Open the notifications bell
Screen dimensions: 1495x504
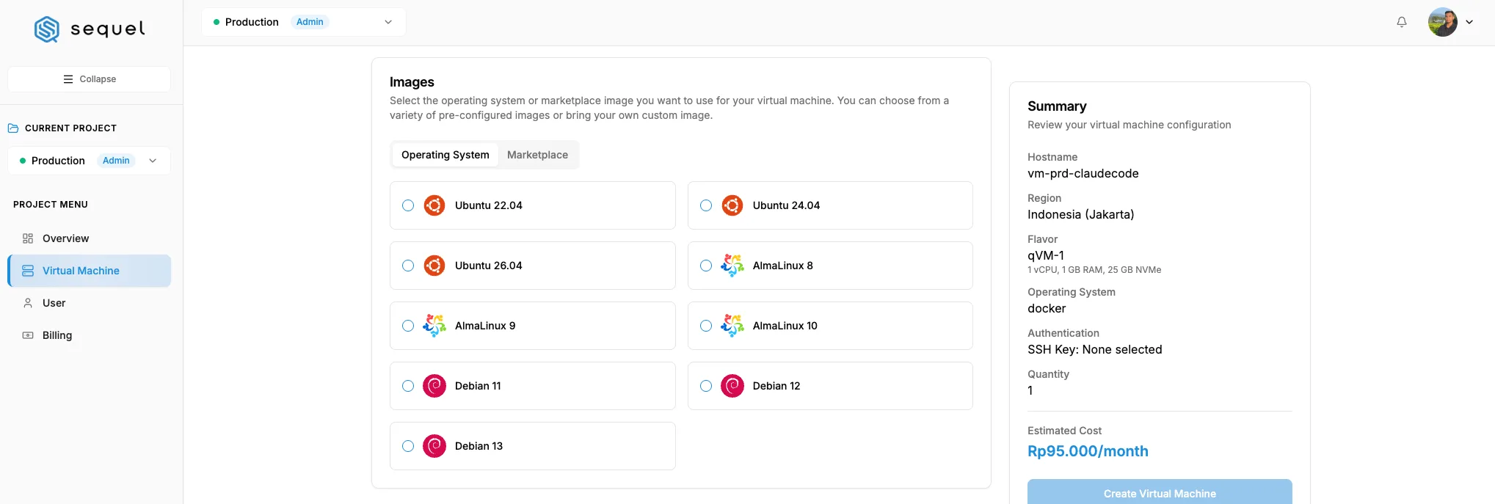[x=1401, y=22]
